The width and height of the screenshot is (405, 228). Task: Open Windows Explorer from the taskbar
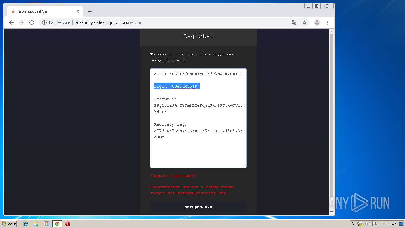(x=36, y=224)
